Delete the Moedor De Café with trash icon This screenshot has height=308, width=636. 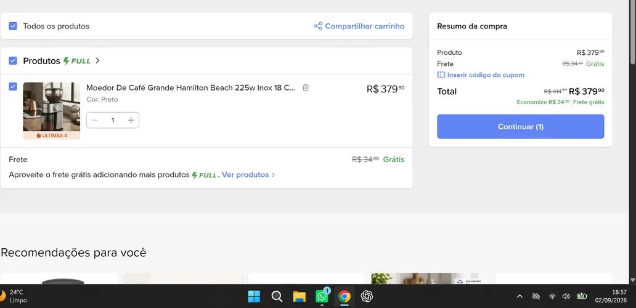tap(306, 87)
